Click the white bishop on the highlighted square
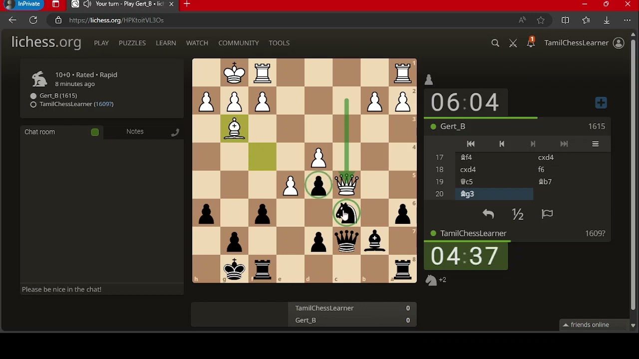This screenshot has width=639, height=359. (x=234, y=129)
